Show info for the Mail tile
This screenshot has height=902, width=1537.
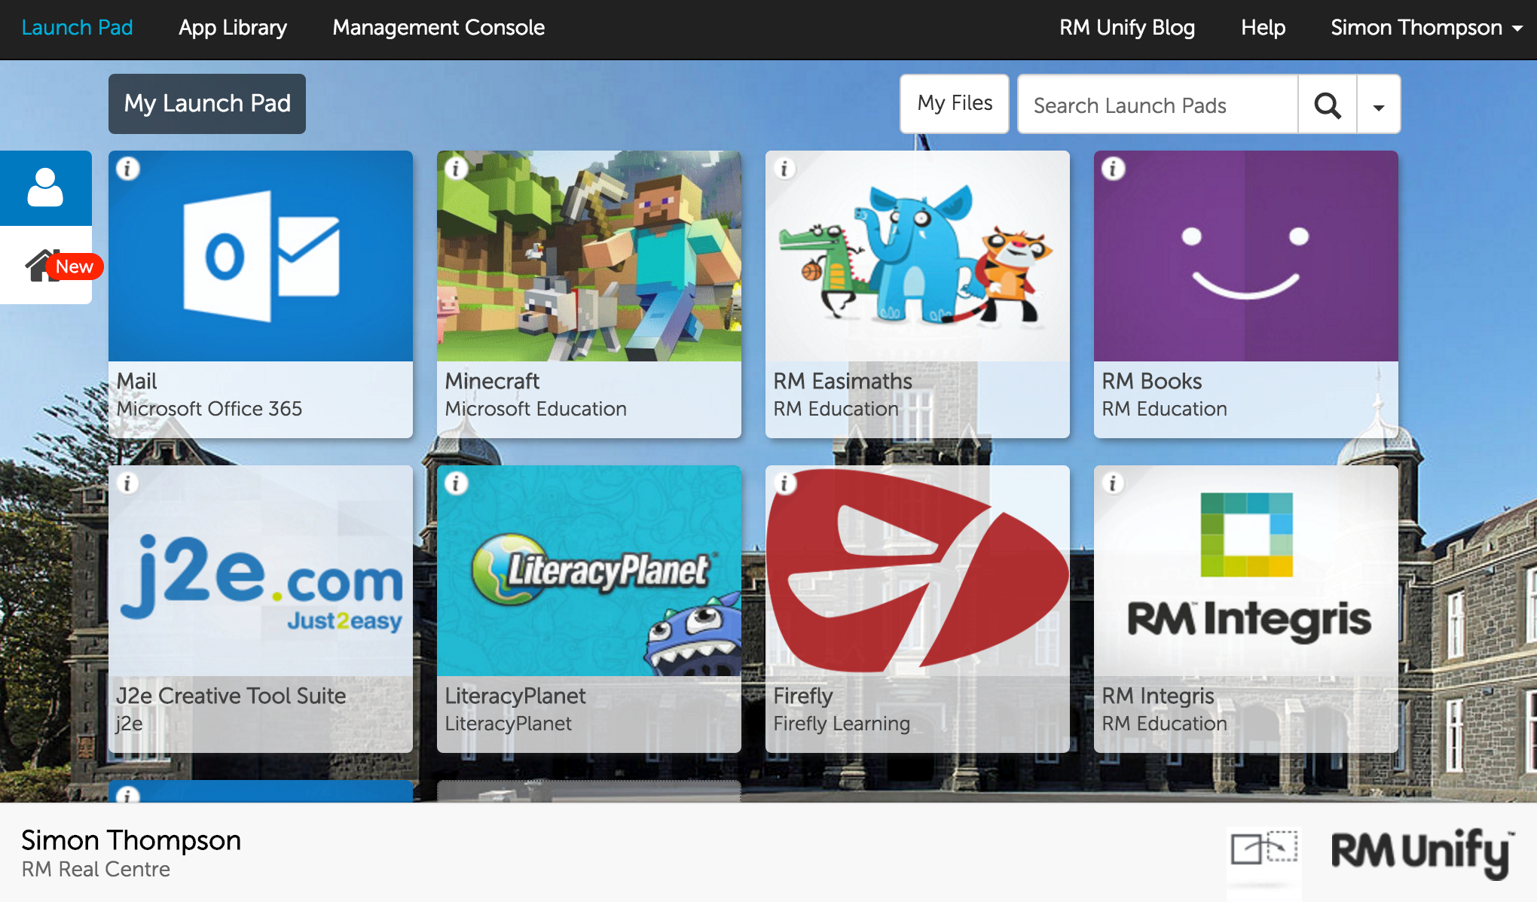(128, 169)
